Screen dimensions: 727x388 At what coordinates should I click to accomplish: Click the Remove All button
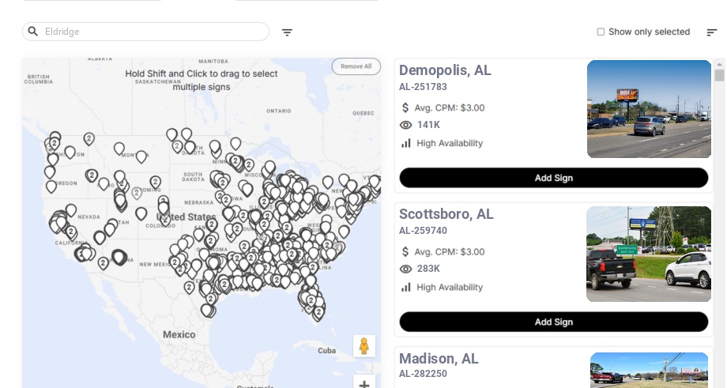tap(356, 66)
